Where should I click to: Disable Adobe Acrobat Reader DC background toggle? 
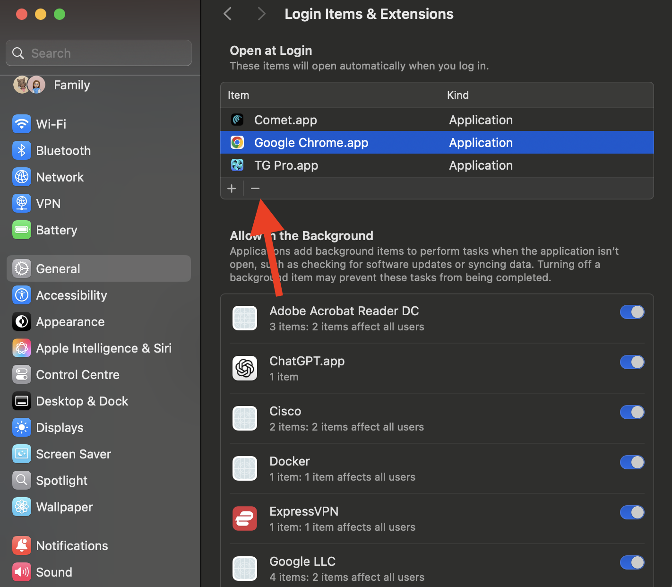pyautogui.click(x=632, y=312)
